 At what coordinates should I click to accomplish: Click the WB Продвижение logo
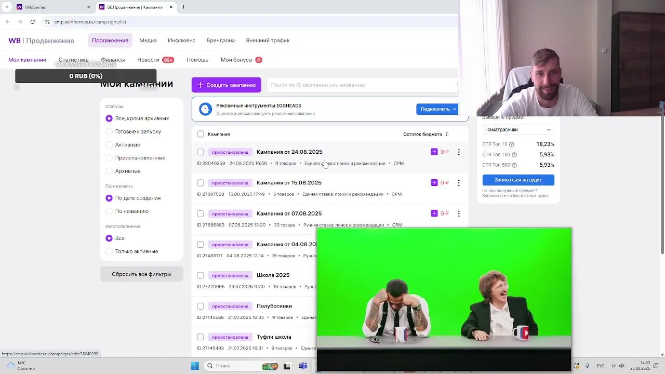click(41, 41)
